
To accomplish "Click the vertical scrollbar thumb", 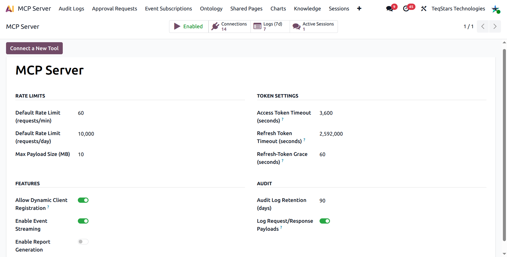I will [504, 145].
